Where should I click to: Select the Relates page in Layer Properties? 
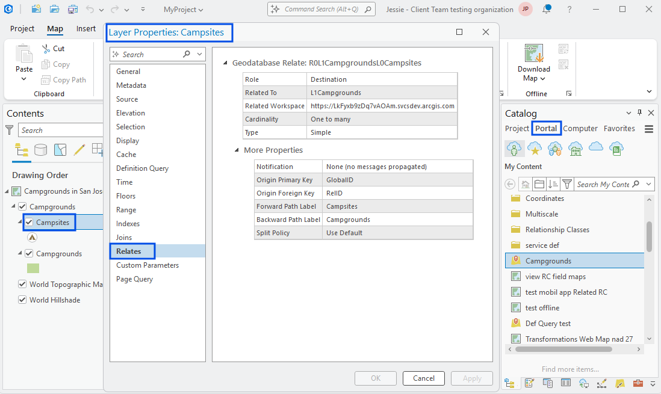tap(132, 251)
